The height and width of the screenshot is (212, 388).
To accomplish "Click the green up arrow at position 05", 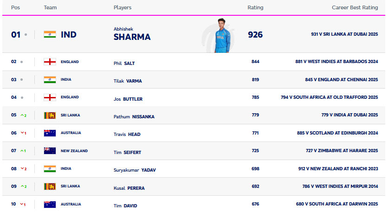I will pos(22,115).
